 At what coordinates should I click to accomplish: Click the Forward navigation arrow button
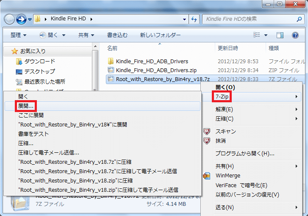[22, 19]
